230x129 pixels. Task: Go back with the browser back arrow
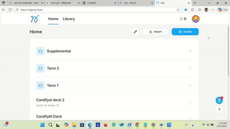pos(3,10)
